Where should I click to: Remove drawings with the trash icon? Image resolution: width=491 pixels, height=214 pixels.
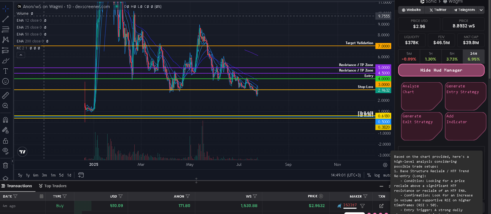pos(6,165)
